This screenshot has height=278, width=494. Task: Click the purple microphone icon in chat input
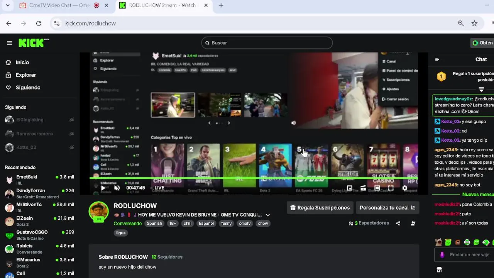(x=442, y=255)
